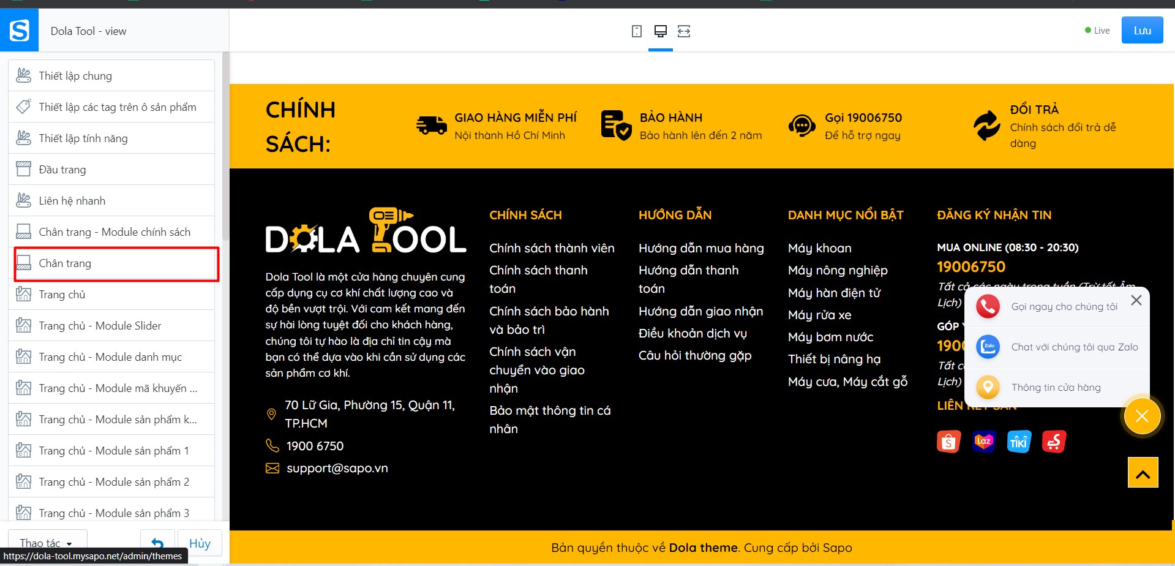The height and width of the screenshot is (566, 1175).
Task: Click the tag icon for product tags
Action: [24, 107]
